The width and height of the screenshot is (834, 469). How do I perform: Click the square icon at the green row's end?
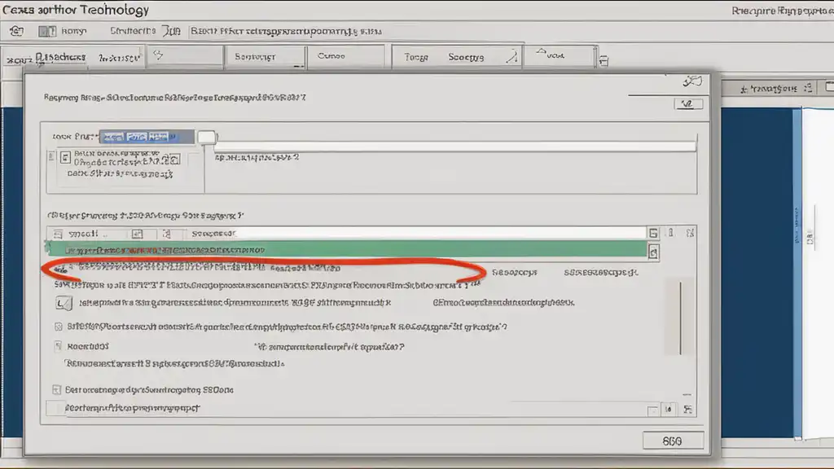coord(653,252)
